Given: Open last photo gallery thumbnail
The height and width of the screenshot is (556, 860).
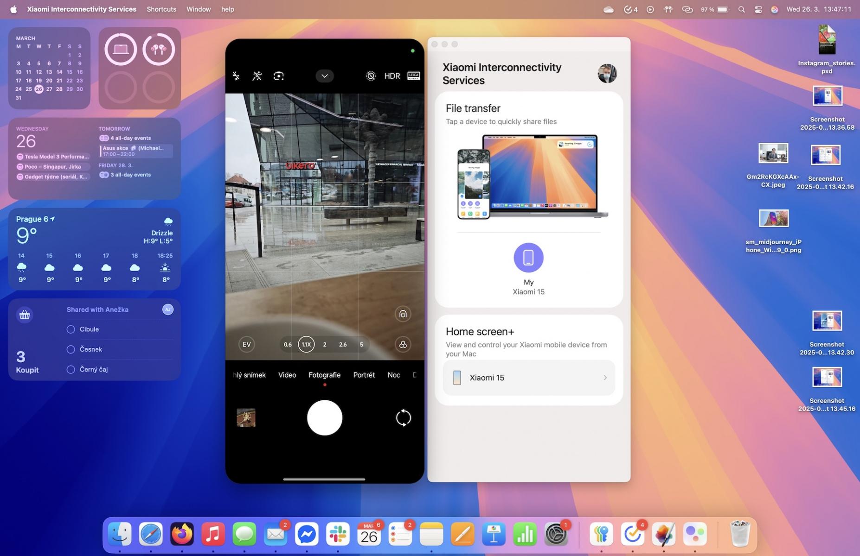Looking at the screenshot, I should pyautogui.click(x=246, y=418).
